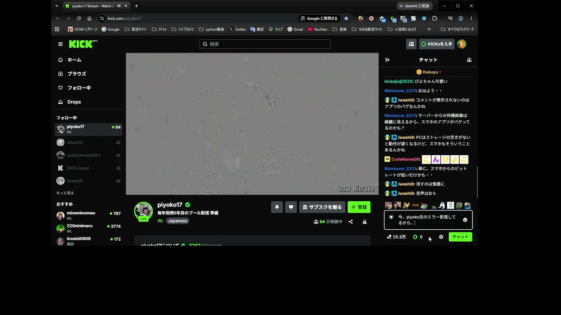Image resolution: width=561 pixels, height=315 pixels.
Task: Select the KICKJapan followed channel
Action: [x=89, y=168]
